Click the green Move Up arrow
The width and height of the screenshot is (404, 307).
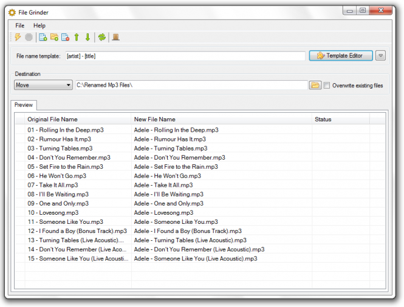pos(77,38)
